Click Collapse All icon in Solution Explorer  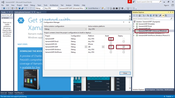pos(154,16)
